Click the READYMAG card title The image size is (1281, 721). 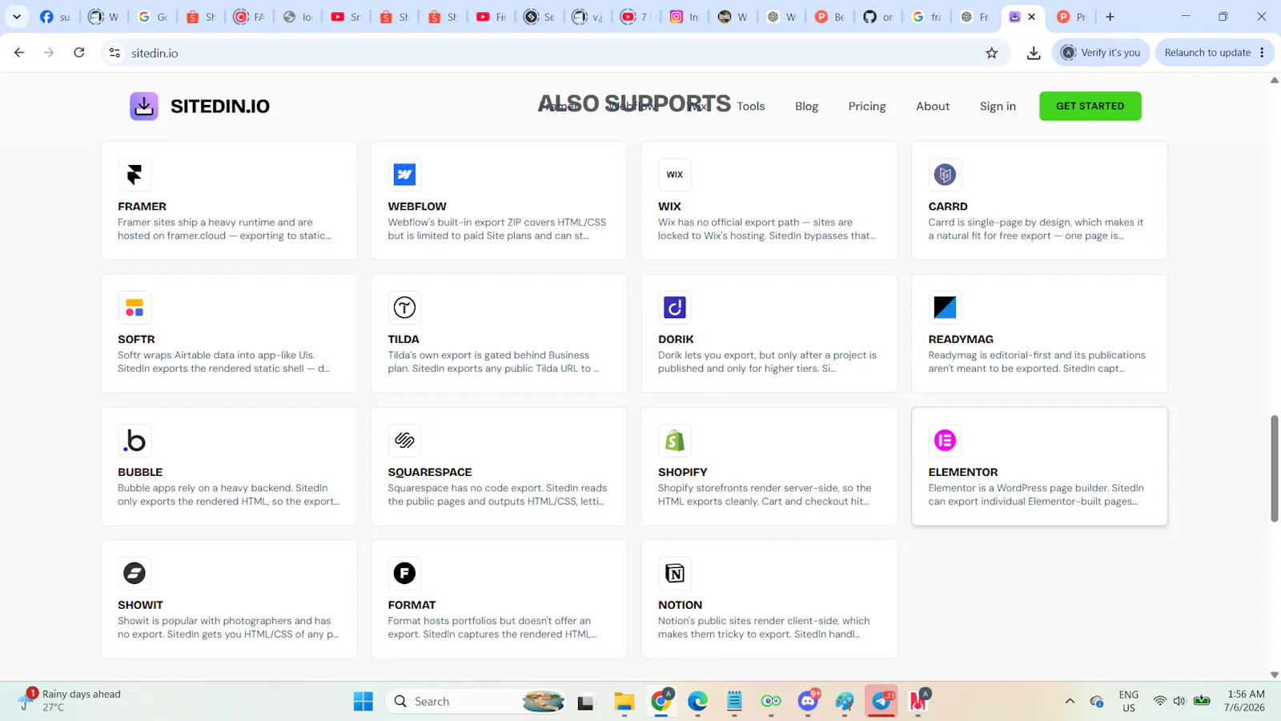961,340
